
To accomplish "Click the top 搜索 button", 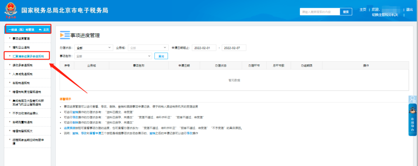I will [346, 12].
